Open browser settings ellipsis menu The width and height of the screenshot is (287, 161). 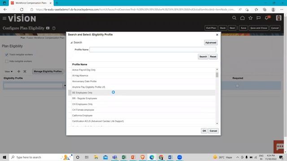282,9
